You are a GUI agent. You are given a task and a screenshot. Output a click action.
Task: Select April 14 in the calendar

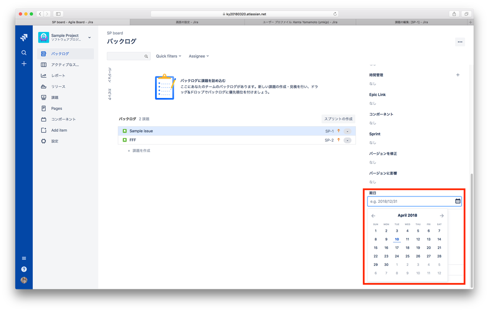pyautogui.click(x=439, y=239)
